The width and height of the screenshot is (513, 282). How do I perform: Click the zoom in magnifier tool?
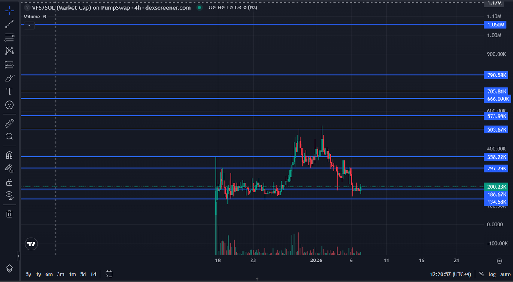(9, 137)
